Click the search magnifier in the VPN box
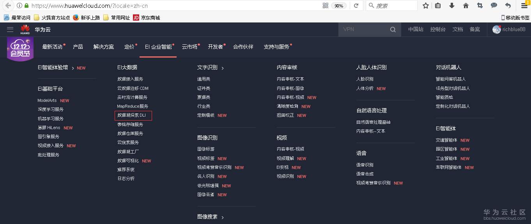This screenshot has width=531, height=224. pyautogui.click(x=393, y=29)
